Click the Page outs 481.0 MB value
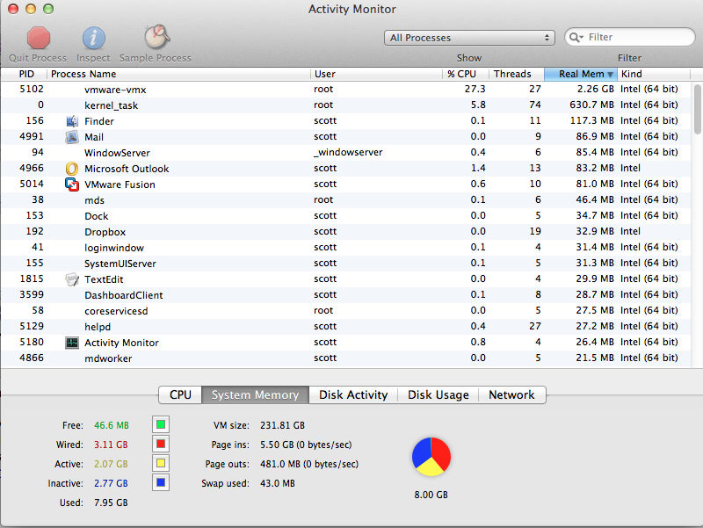 coord(309,465)
